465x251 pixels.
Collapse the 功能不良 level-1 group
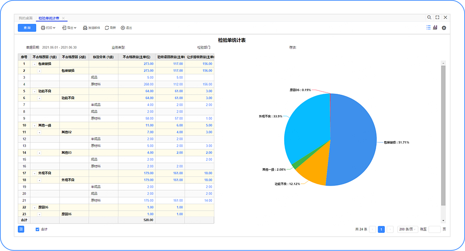[x=34, y=91]
